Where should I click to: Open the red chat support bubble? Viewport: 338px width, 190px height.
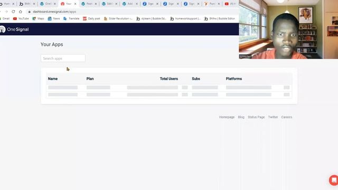334,180
